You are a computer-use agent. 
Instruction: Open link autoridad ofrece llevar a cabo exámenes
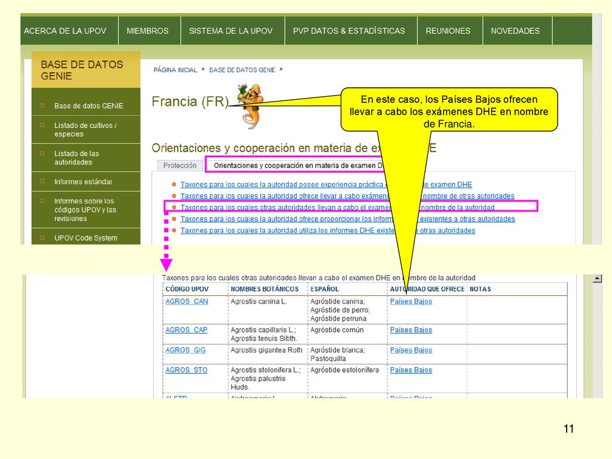coord(347,196)
